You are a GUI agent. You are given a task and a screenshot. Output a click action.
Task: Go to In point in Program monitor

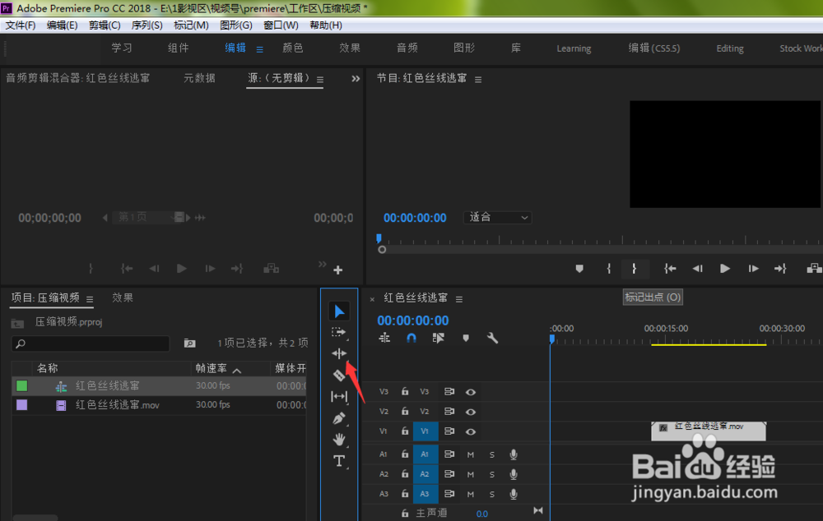pos(670,269)
